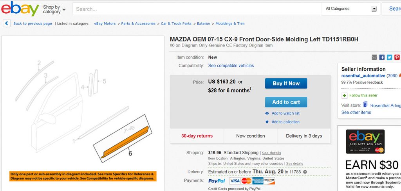Click the Buy It Now button
401x191 pixels.
[286, 83]
